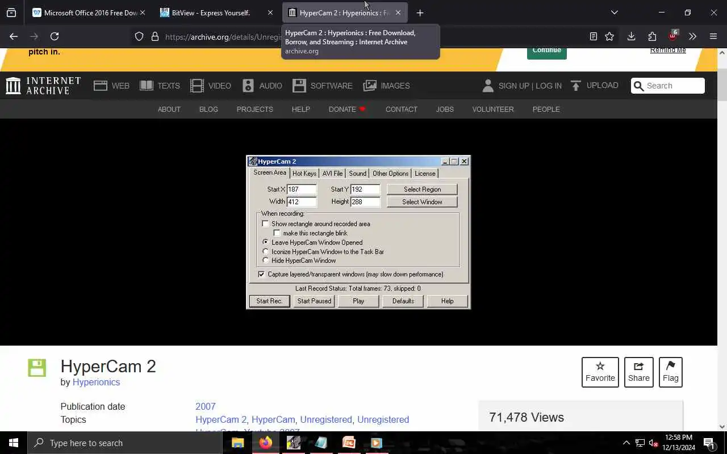Image resolution: width=727 pixels, height=454 pixels.
Task: Open the Hyperionics creator link
Action: (x=96, y=382)
